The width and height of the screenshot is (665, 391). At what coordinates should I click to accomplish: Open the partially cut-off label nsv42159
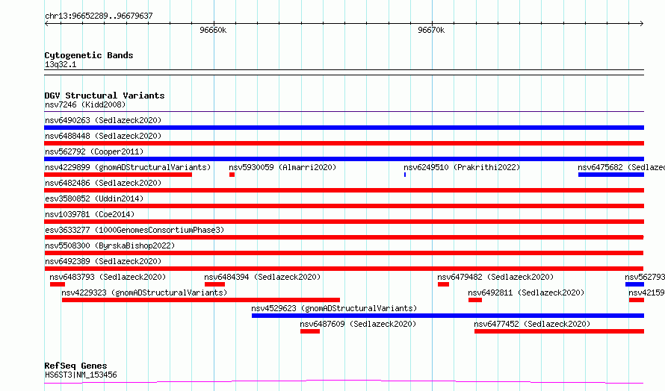click(x=646, y=293)
